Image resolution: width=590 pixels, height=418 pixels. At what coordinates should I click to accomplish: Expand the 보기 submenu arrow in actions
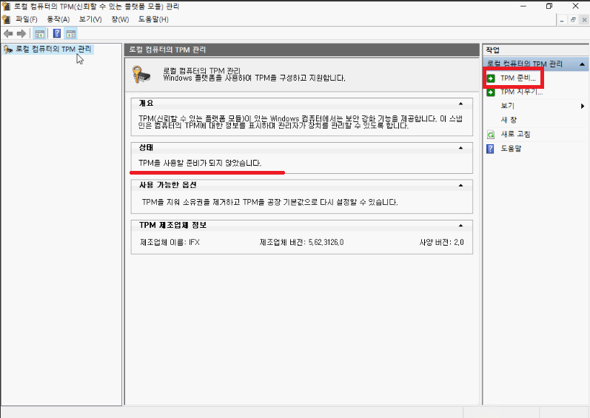coord(583,107)
